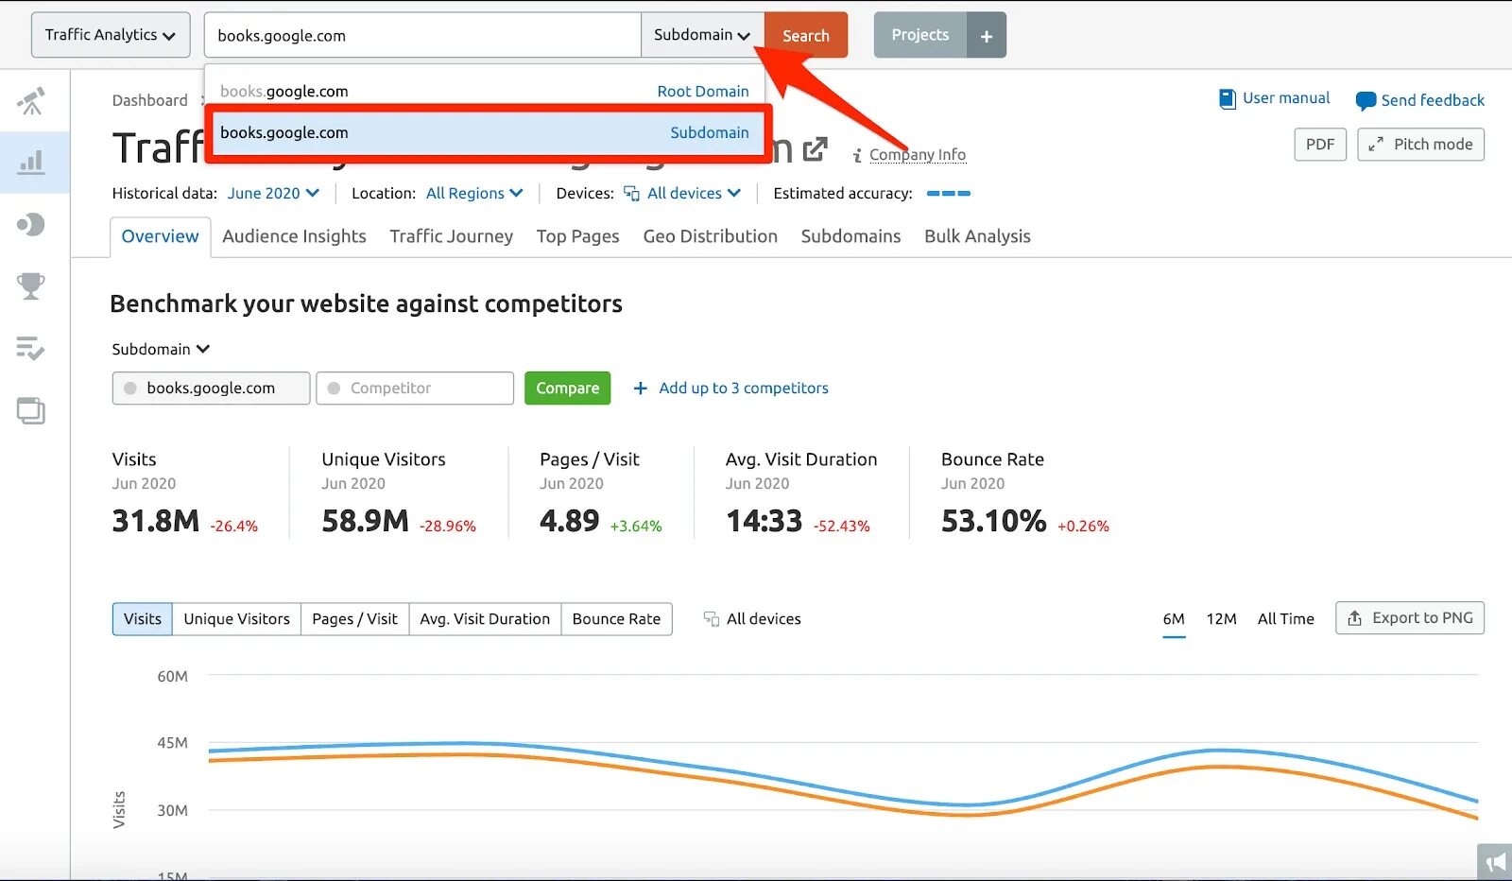Open the telescope icon in left sidebar
The width and height of the screenshot is (1512, 881).
(x=31, y=101)
